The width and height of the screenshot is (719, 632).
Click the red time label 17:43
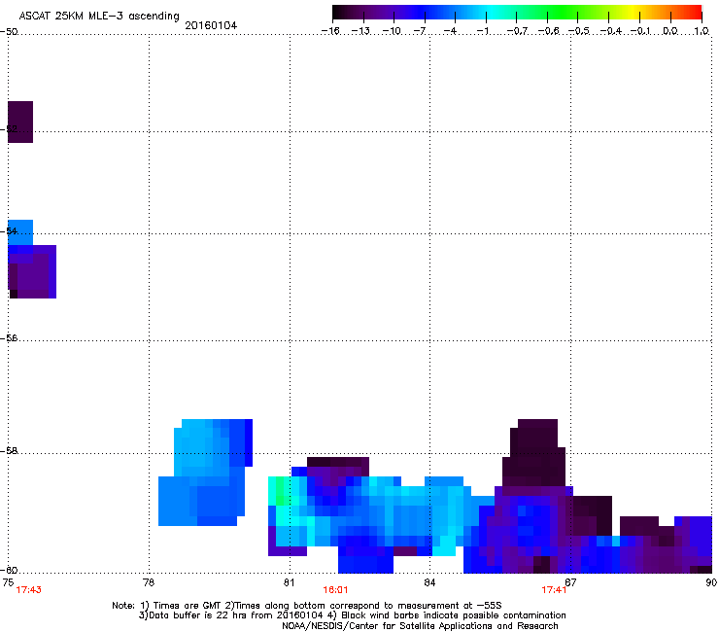(x=29, y=590)
